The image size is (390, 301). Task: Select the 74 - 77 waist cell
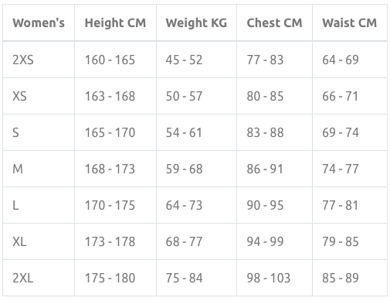click(350, 169)
